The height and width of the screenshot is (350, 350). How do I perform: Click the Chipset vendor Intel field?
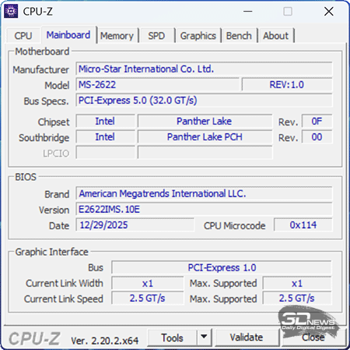click(x=105, y=121)
